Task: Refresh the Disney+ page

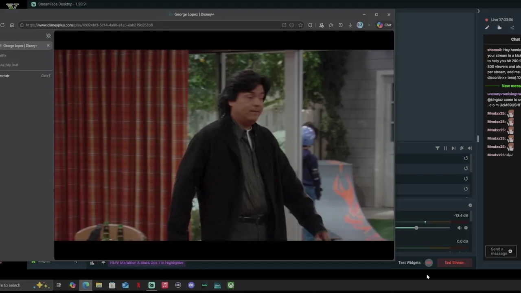Action: pos(2,25)
